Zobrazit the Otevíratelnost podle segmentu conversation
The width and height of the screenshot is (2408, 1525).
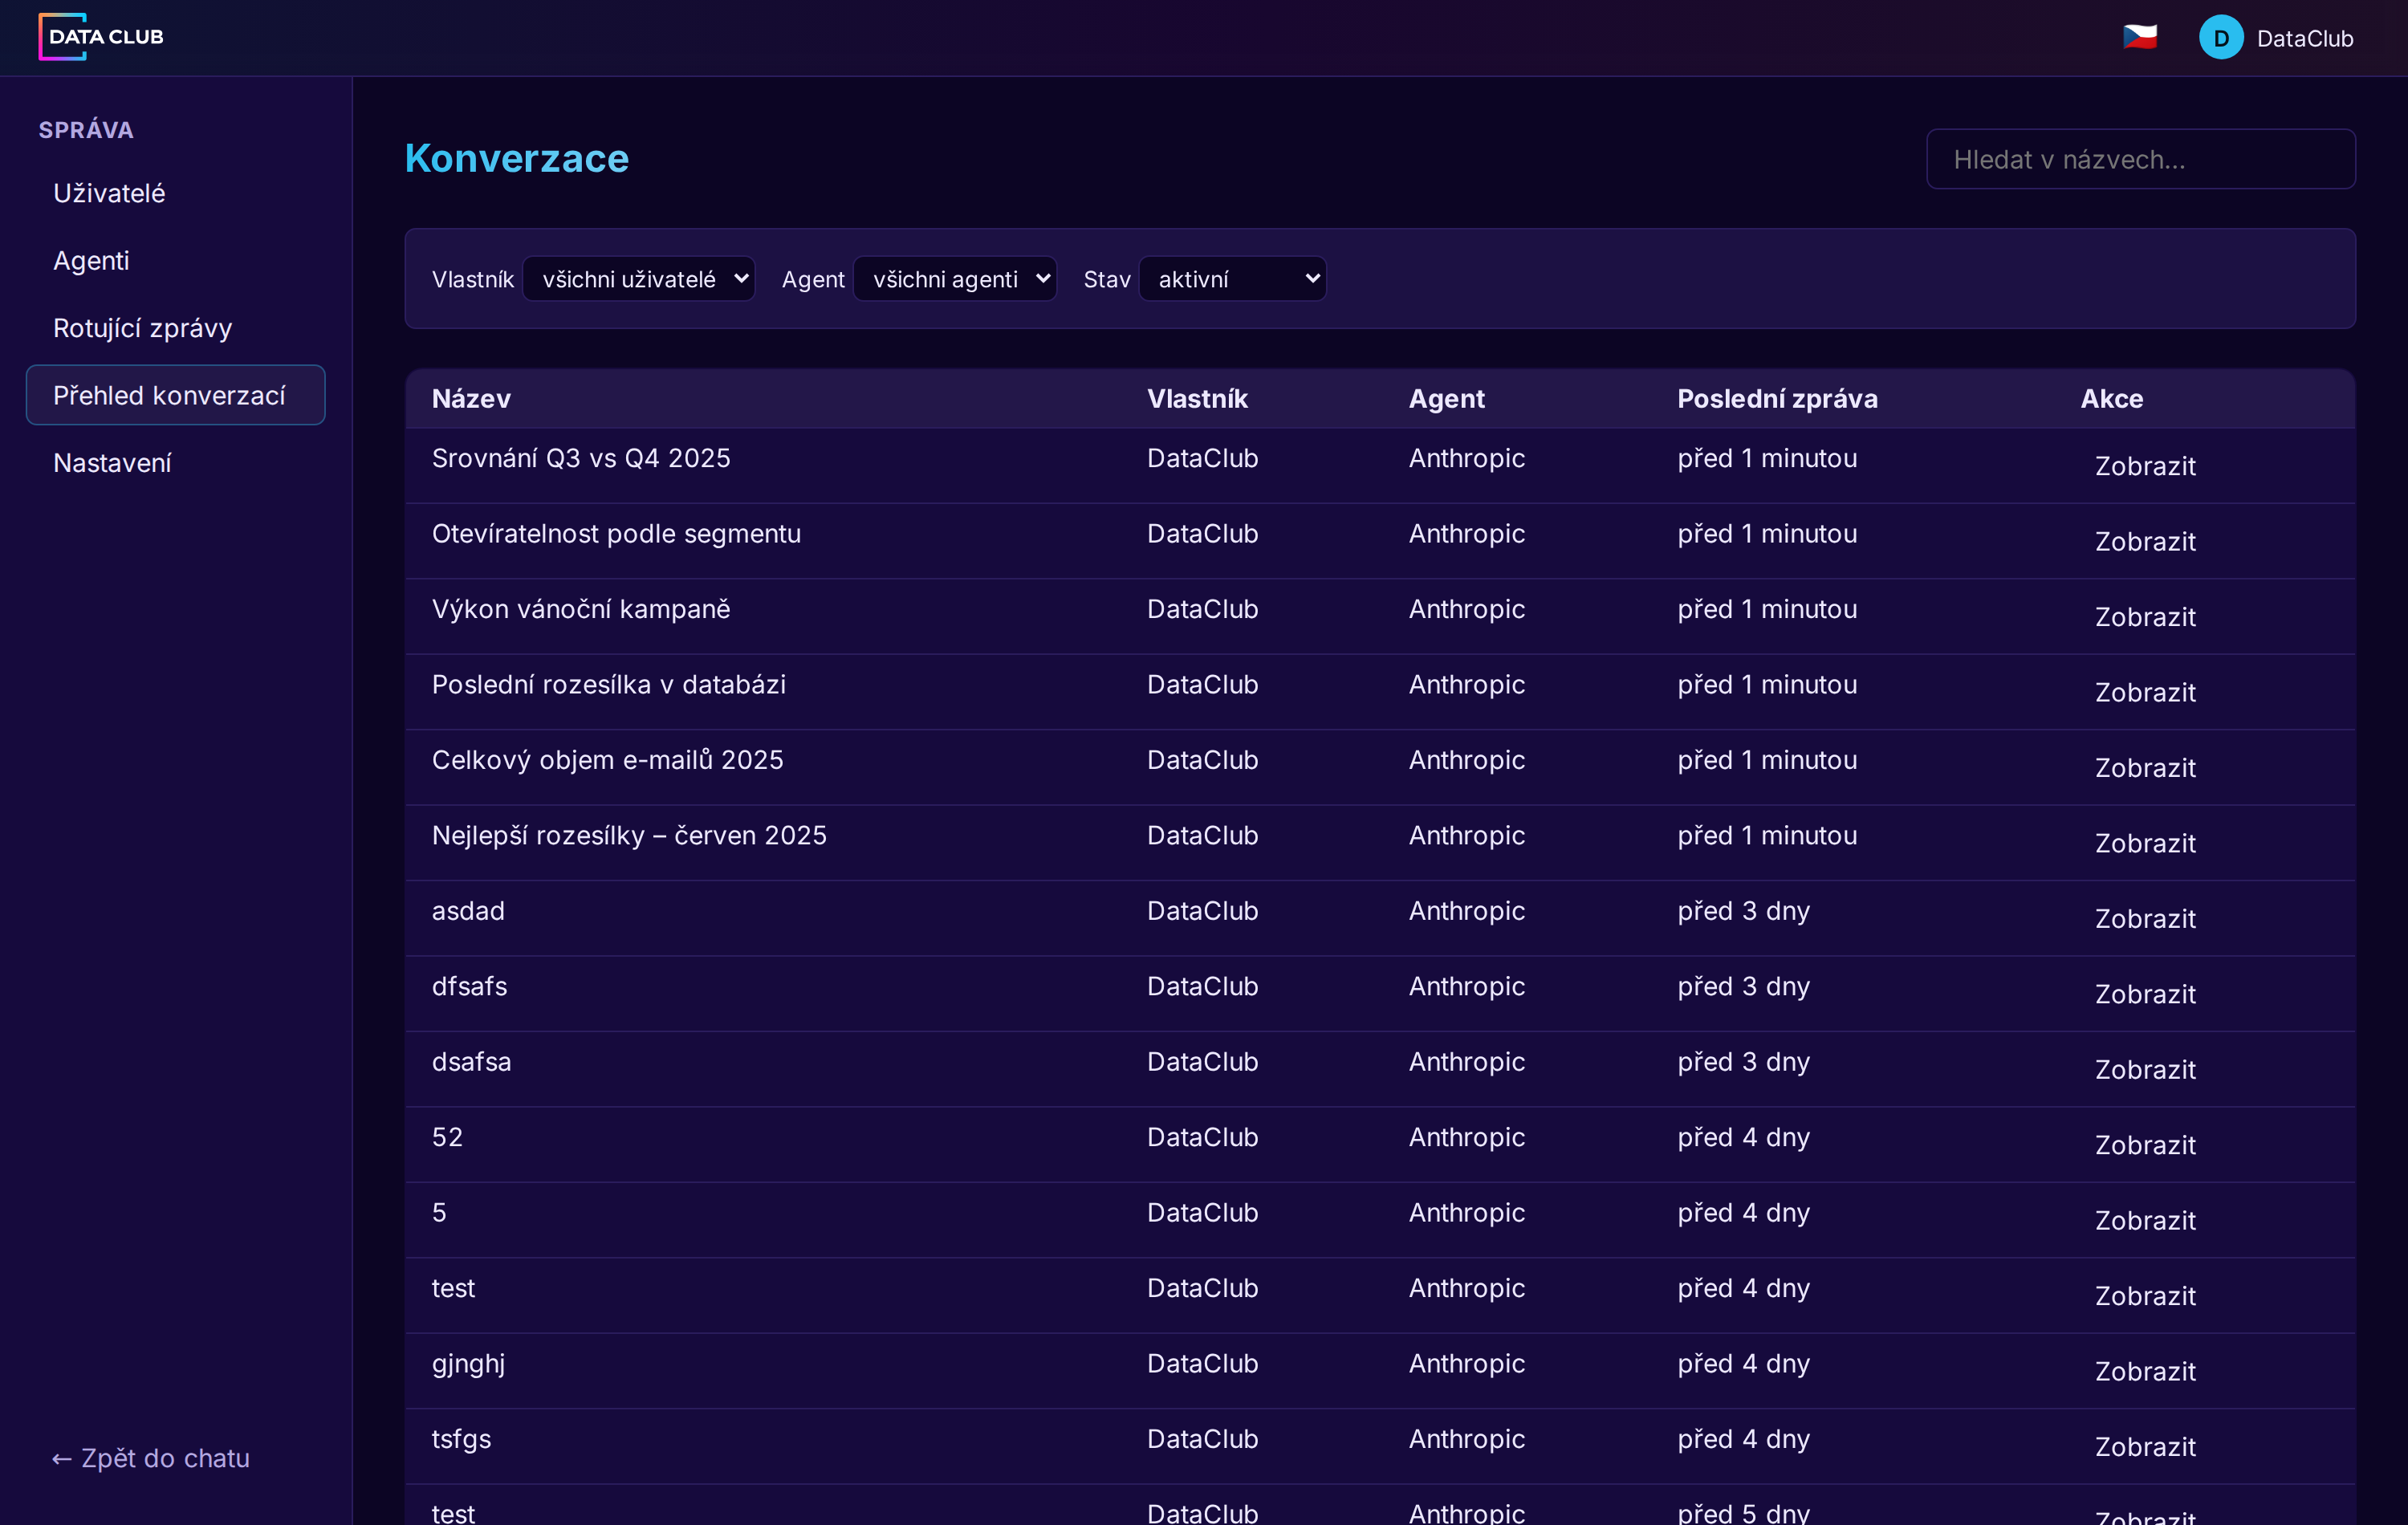[x=2145, y=541]
